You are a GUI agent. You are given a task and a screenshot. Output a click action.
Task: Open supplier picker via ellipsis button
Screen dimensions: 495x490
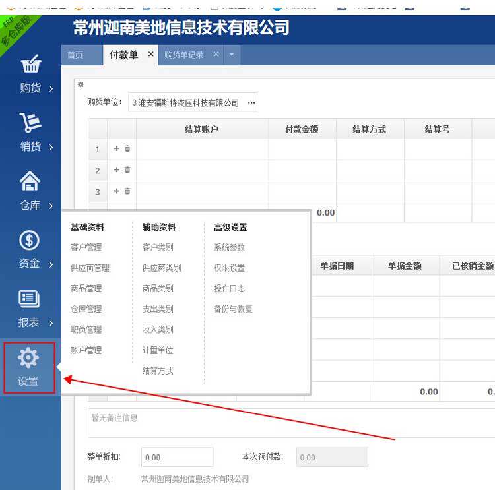click(x=251, y=103)
